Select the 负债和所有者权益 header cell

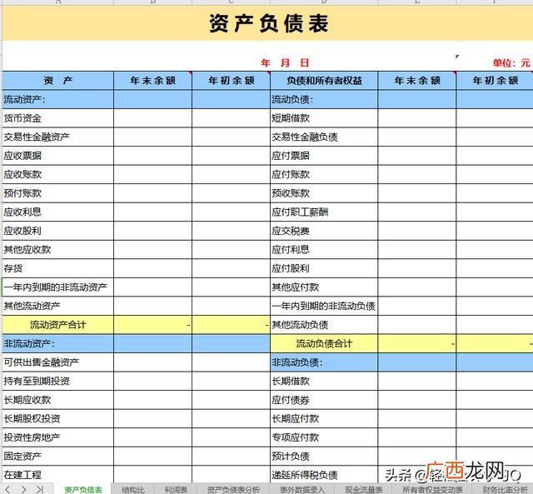(324, 81)
